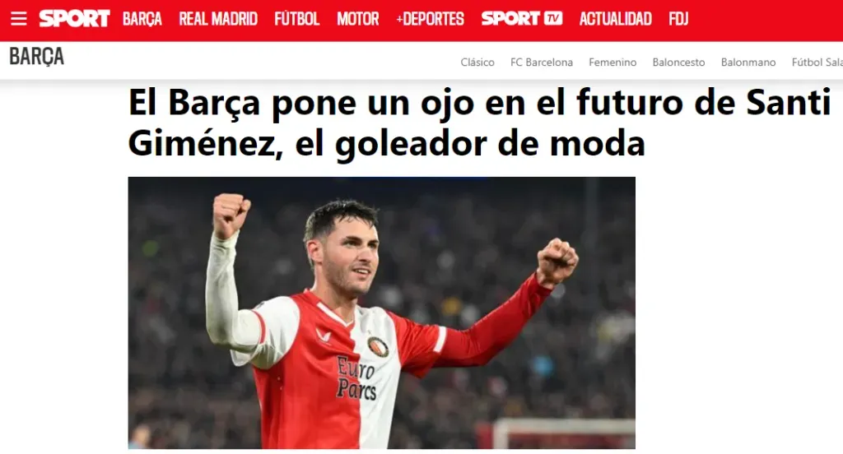Select the Femenino subsection
Image resolution: width=843 pixels, height=454 pixels.
[612, 63]
